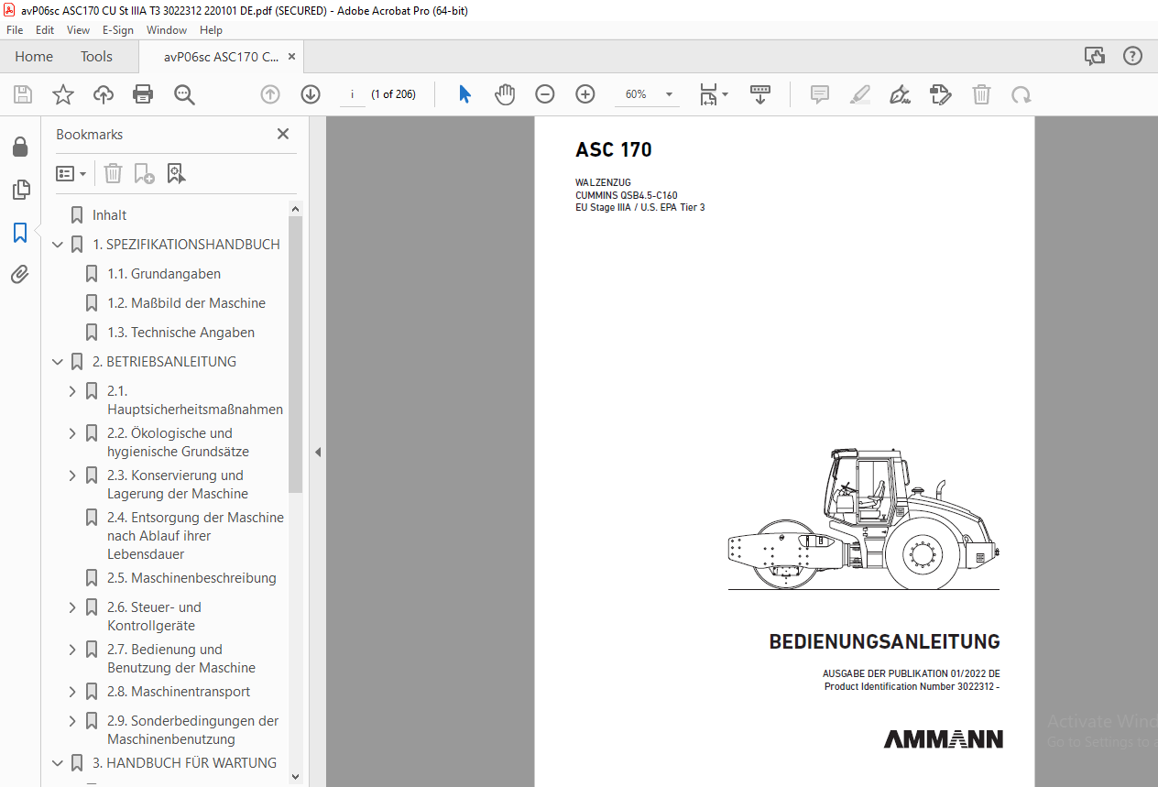Go to previous page arrow
1158x787 pixels.
pos(270,94)
